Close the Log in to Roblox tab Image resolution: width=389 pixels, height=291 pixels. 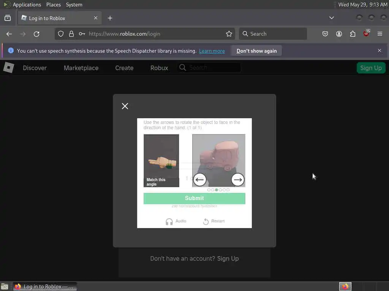pyautogui.click(x=96, y=18)
